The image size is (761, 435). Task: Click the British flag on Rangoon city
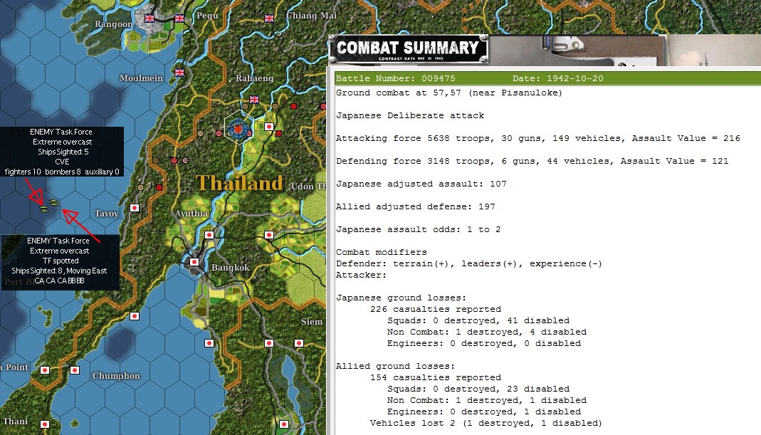click(149, 19)
